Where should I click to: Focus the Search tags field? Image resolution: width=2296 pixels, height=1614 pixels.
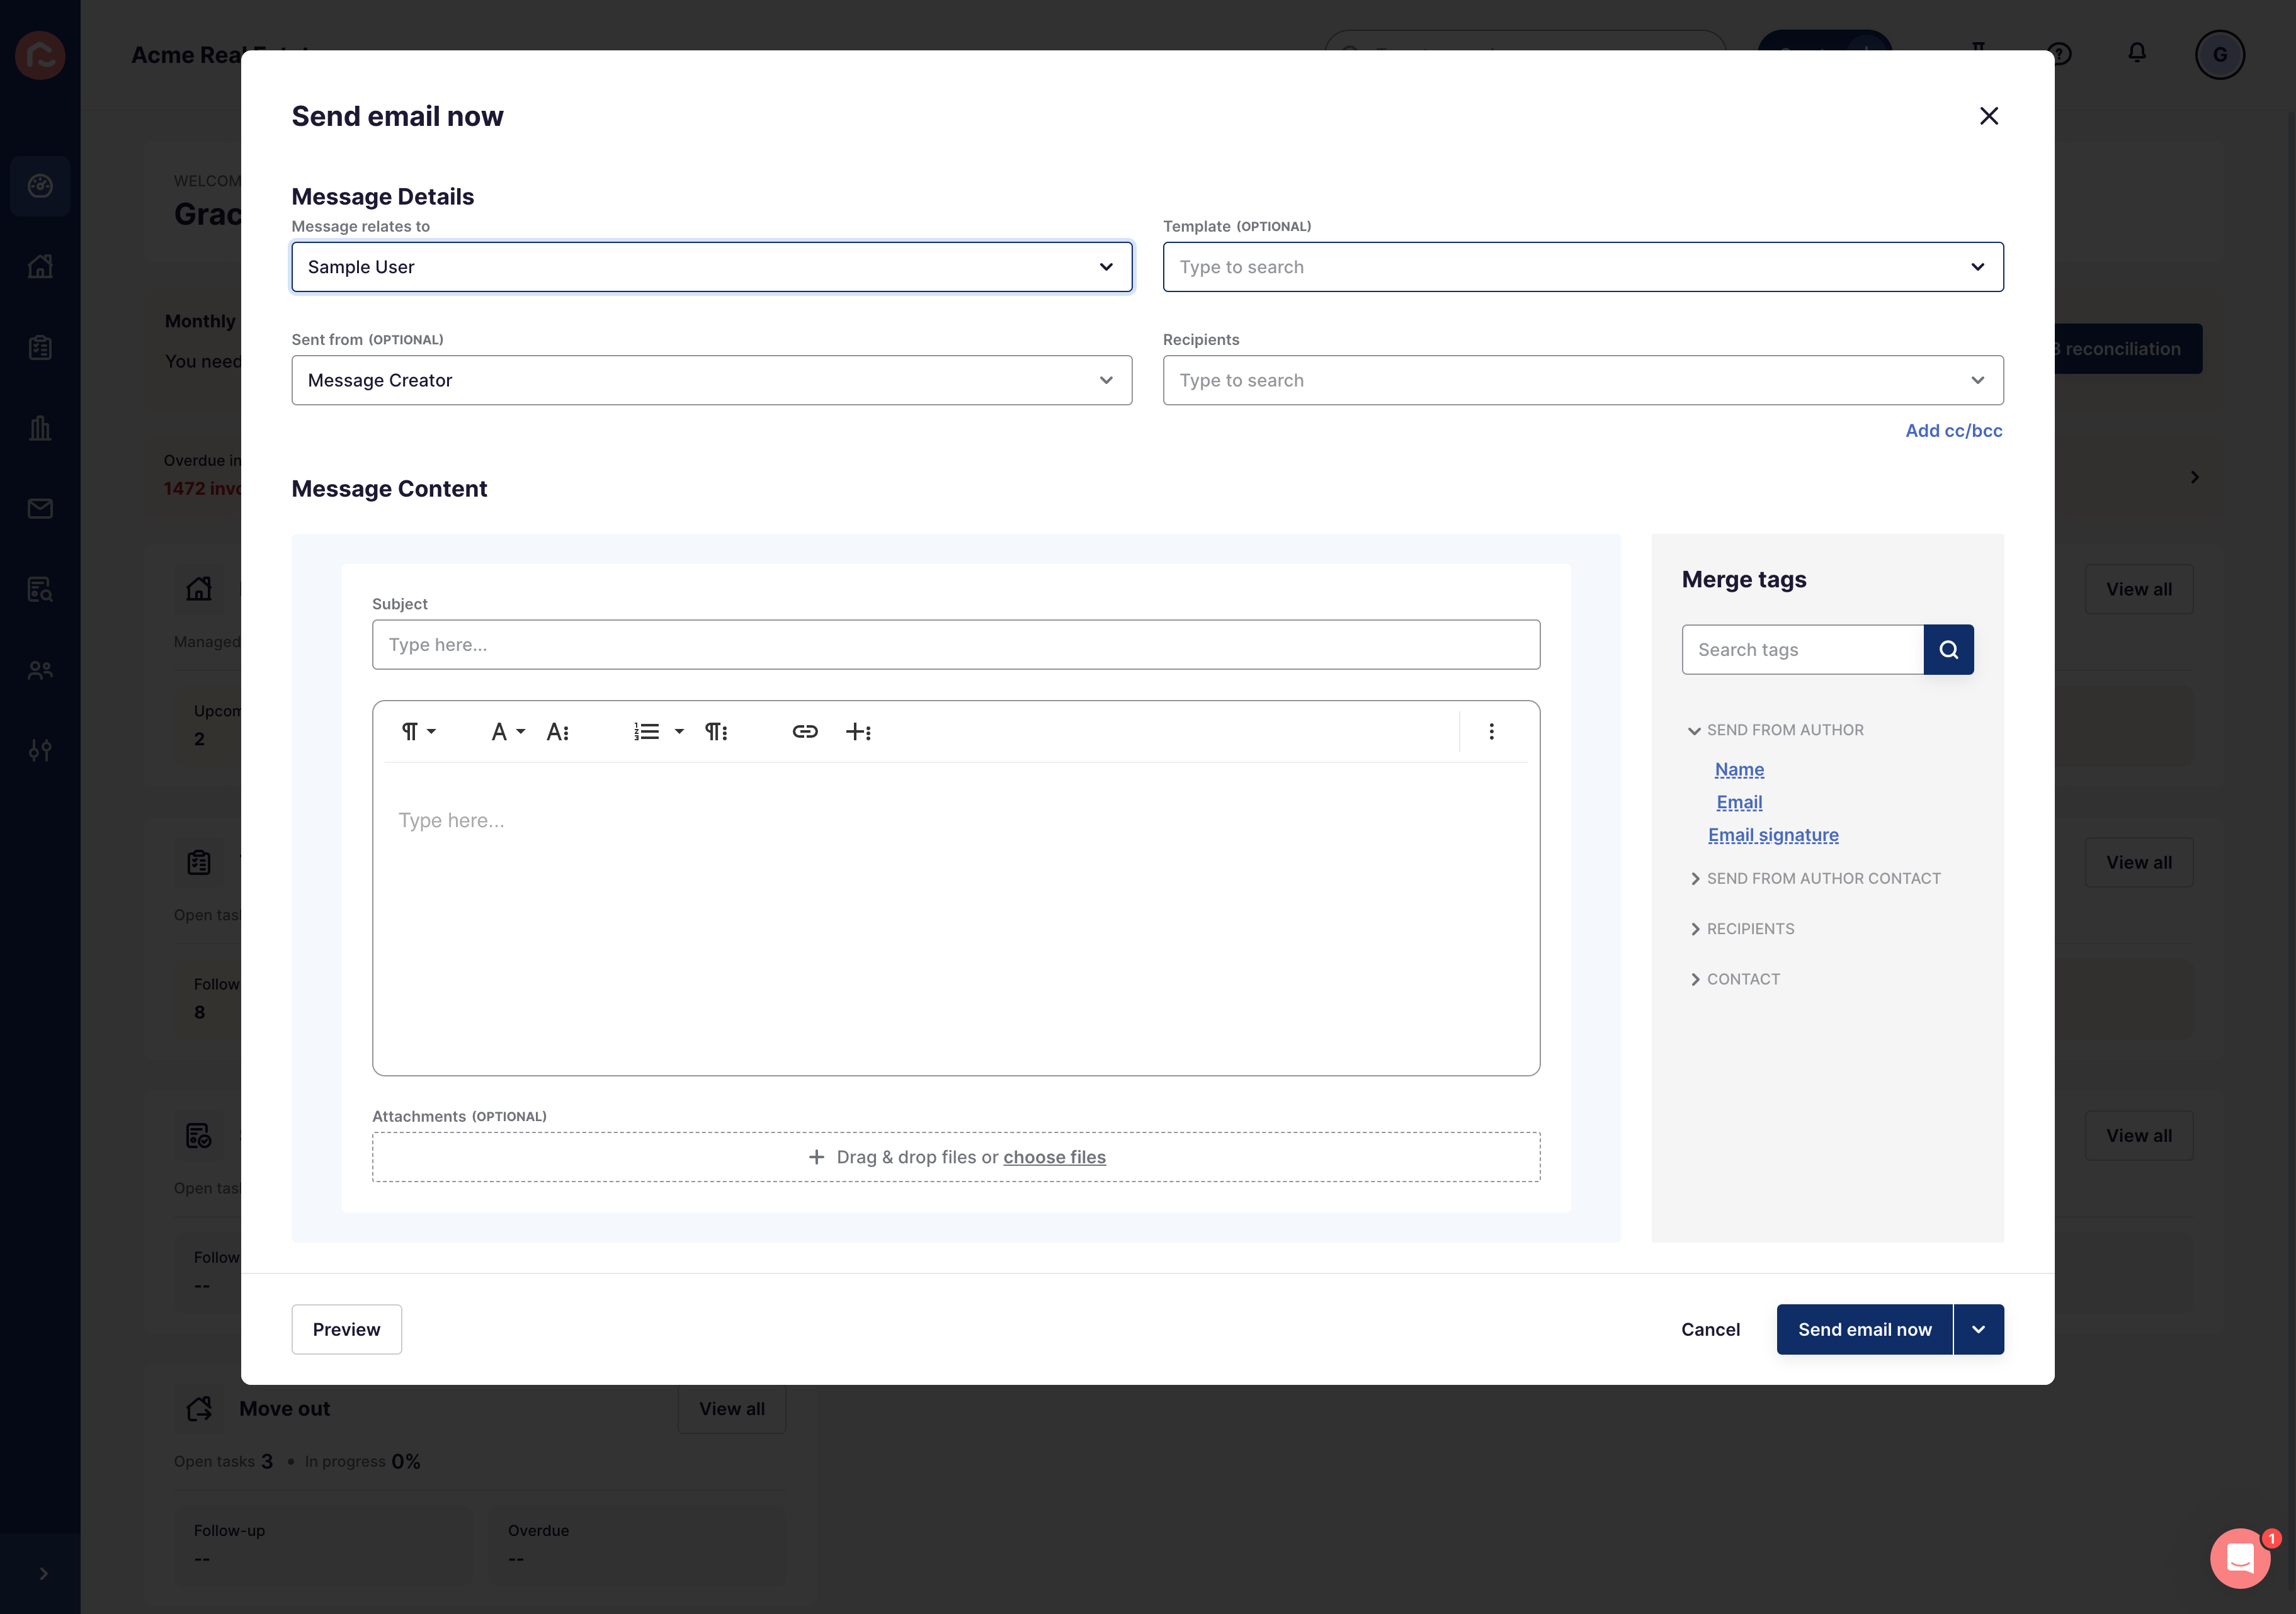[1802, 650]
